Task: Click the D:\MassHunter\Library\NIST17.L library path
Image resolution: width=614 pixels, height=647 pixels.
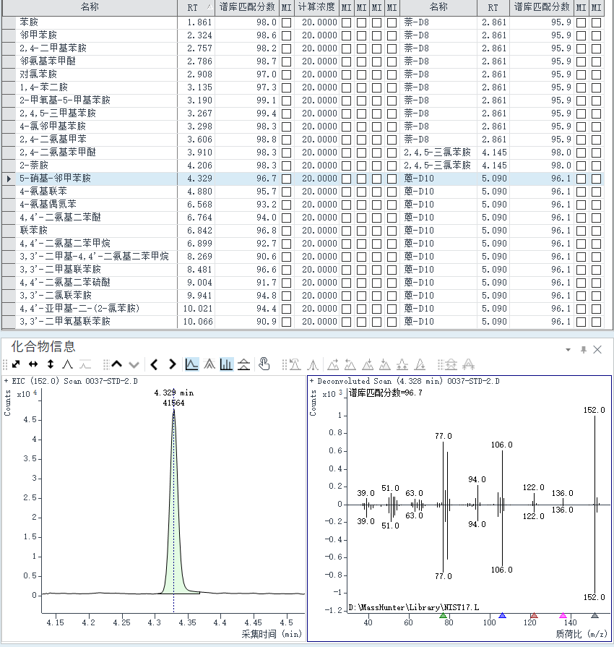Action: coord(414,607)
